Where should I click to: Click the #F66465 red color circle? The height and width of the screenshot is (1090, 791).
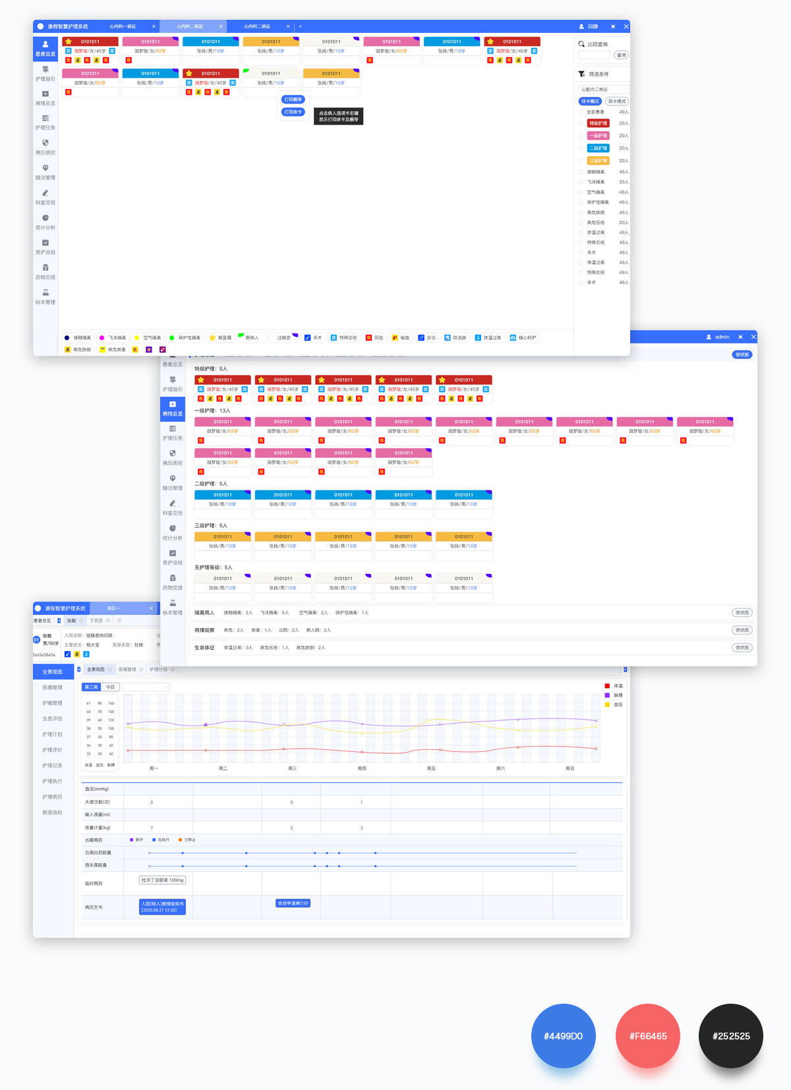[x=647, y=1036]
